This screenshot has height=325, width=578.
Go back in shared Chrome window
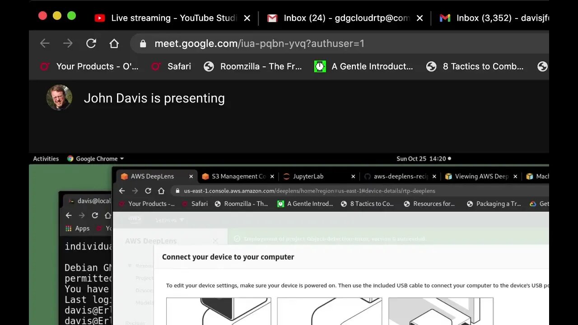tap(122, 191)
